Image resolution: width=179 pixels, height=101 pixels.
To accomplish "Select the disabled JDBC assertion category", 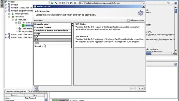I will 53,43.
